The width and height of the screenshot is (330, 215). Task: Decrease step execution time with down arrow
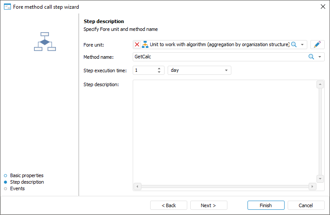[159, 72]
